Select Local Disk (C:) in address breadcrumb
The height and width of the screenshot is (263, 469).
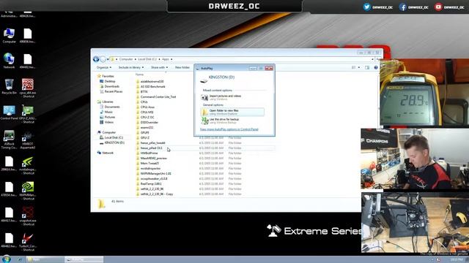(x=147, y=59)
